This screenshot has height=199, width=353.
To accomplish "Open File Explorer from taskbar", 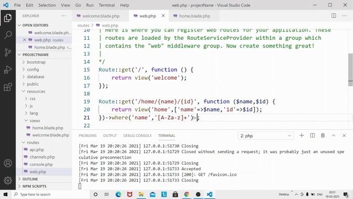I will click(141, 194).
